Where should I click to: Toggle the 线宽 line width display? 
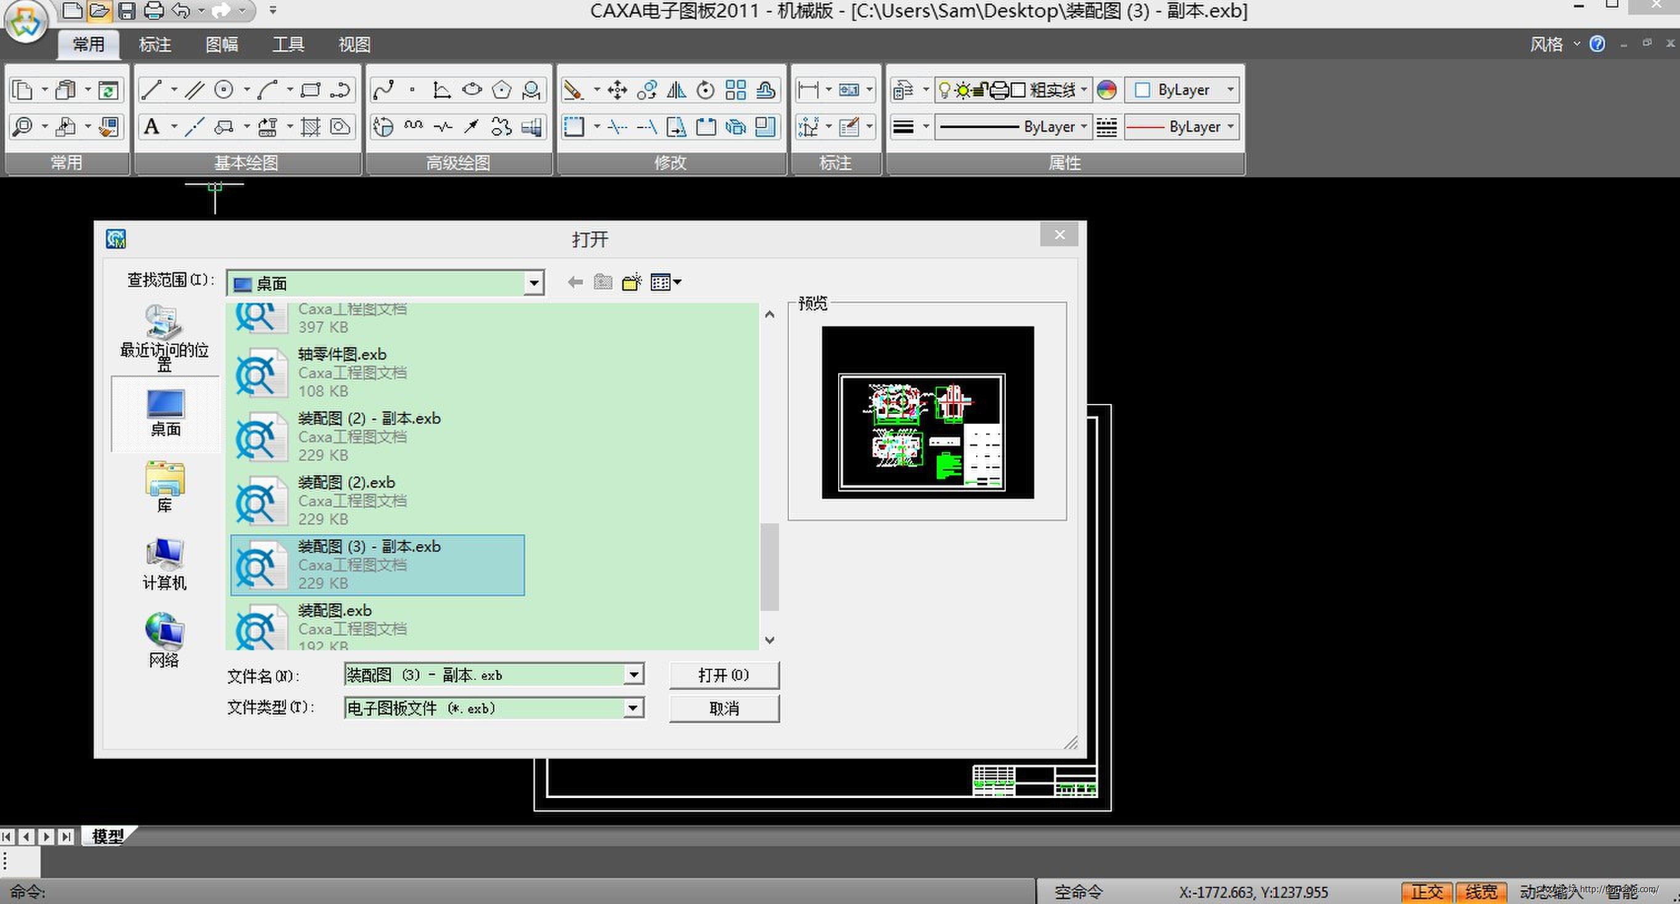1480,891
